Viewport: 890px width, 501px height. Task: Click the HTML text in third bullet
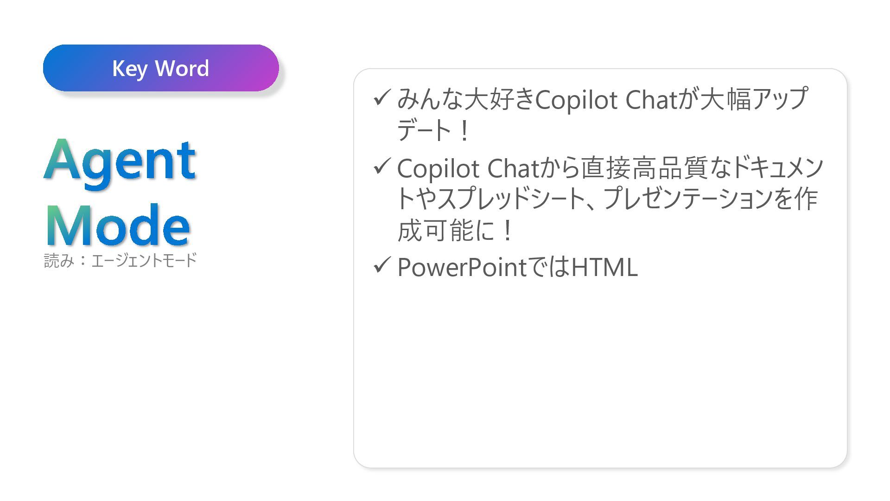tap(604, 268)
